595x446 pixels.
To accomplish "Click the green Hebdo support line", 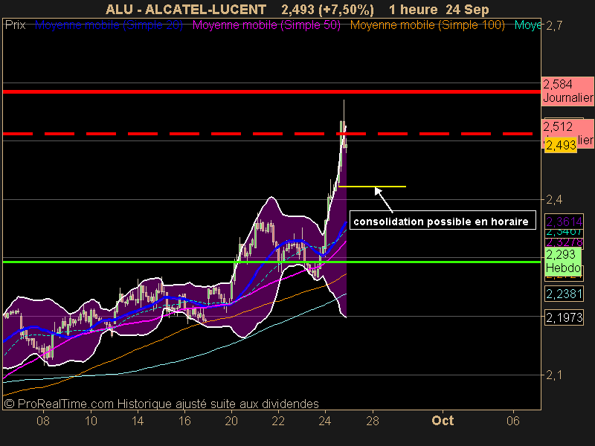I will coord(271,262).
